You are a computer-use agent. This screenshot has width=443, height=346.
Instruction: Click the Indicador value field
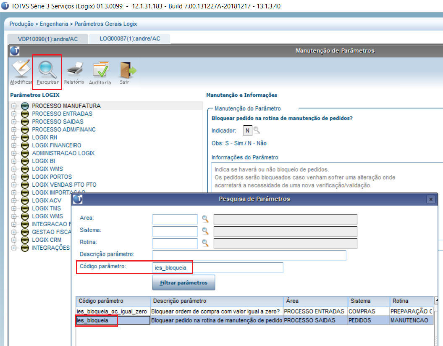247,130
